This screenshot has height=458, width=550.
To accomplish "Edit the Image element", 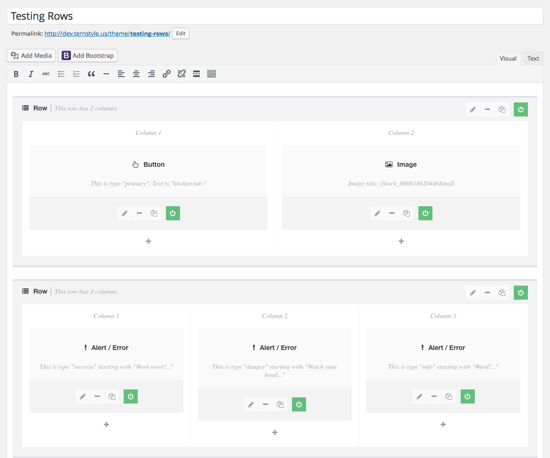I will [x=377, y=213].
